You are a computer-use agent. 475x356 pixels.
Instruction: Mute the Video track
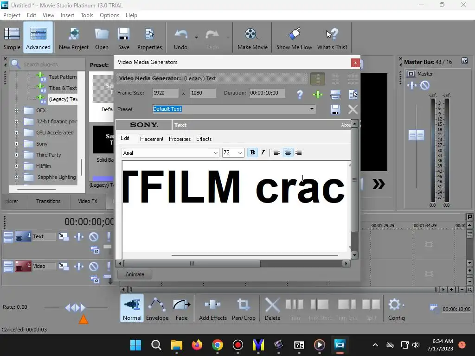point(94,267)
